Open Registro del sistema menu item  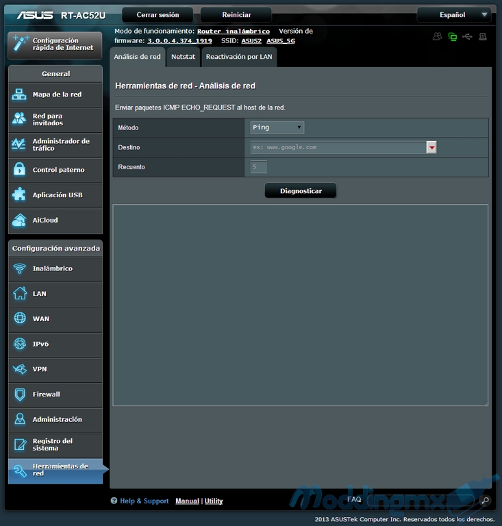[x=55, y=444]
